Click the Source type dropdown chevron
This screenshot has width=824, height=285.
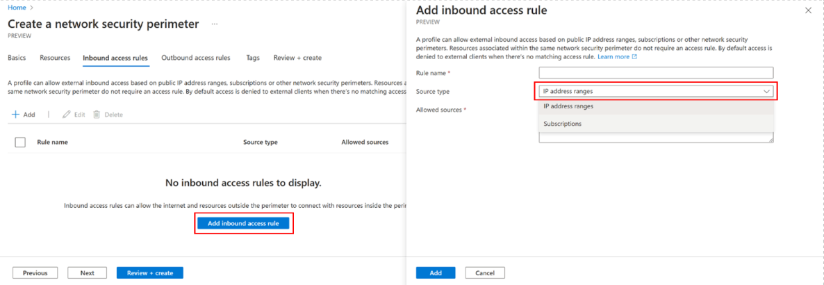tap(766, 91)
